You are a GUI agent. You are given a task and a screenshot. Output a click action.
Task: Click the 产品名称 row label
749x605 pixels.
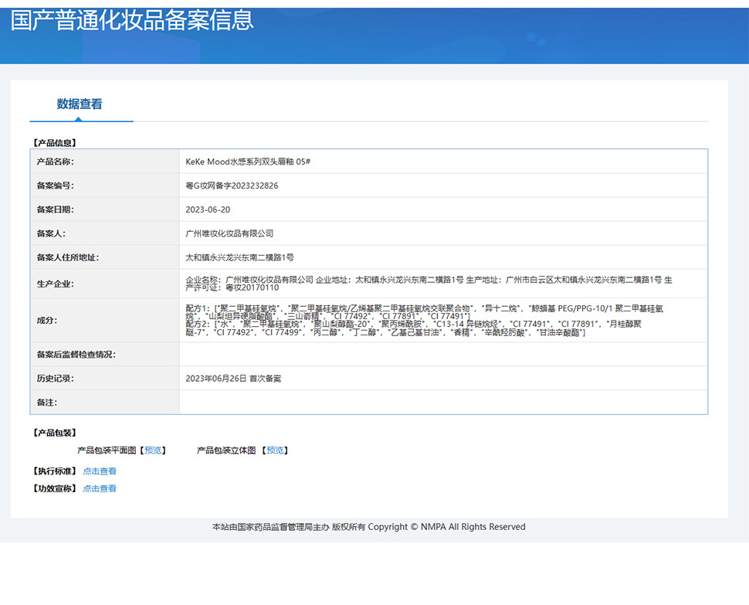[x=56, y=161]
